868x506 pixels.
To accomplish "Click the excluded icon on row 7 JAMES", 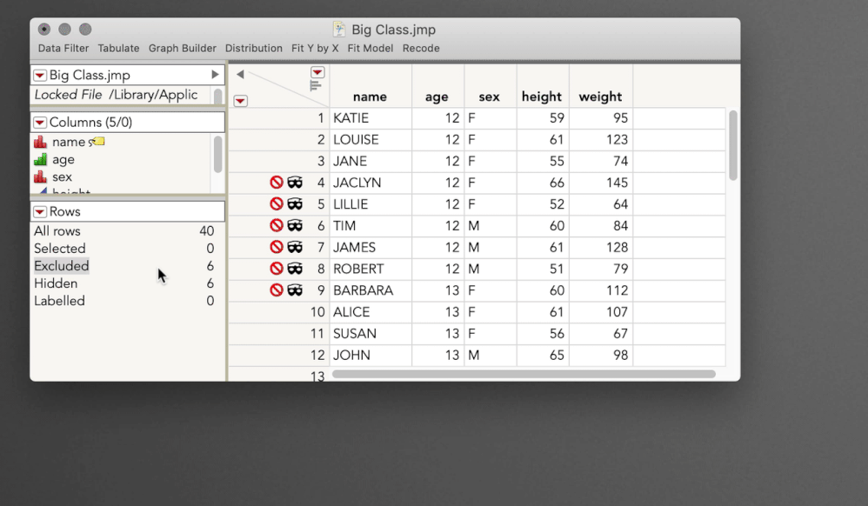I will 277,247.
